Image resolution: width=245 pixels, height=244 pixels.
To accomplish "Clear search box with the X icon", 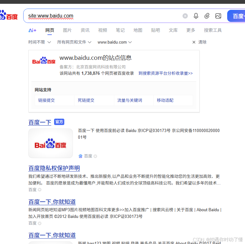I will [185, 16].
